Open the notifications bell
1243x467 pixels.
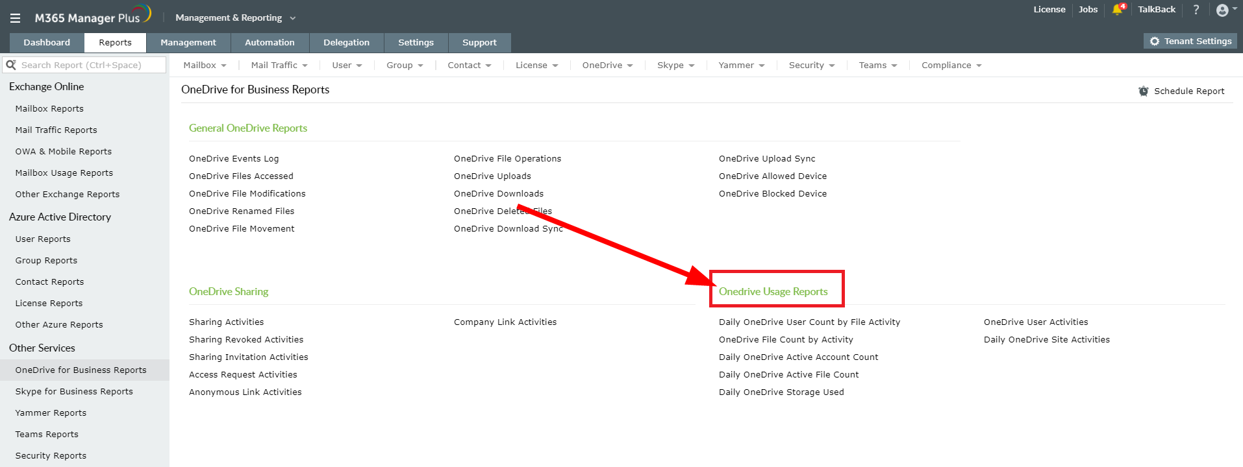click(x=1118, y=10)
